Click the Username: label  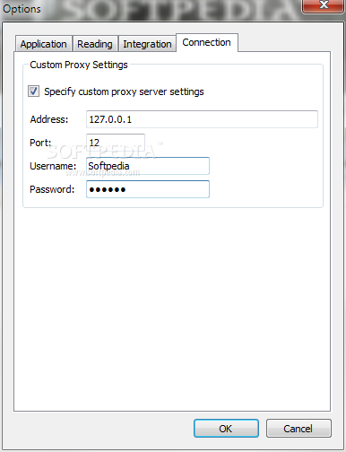click(x=53, y=166)
